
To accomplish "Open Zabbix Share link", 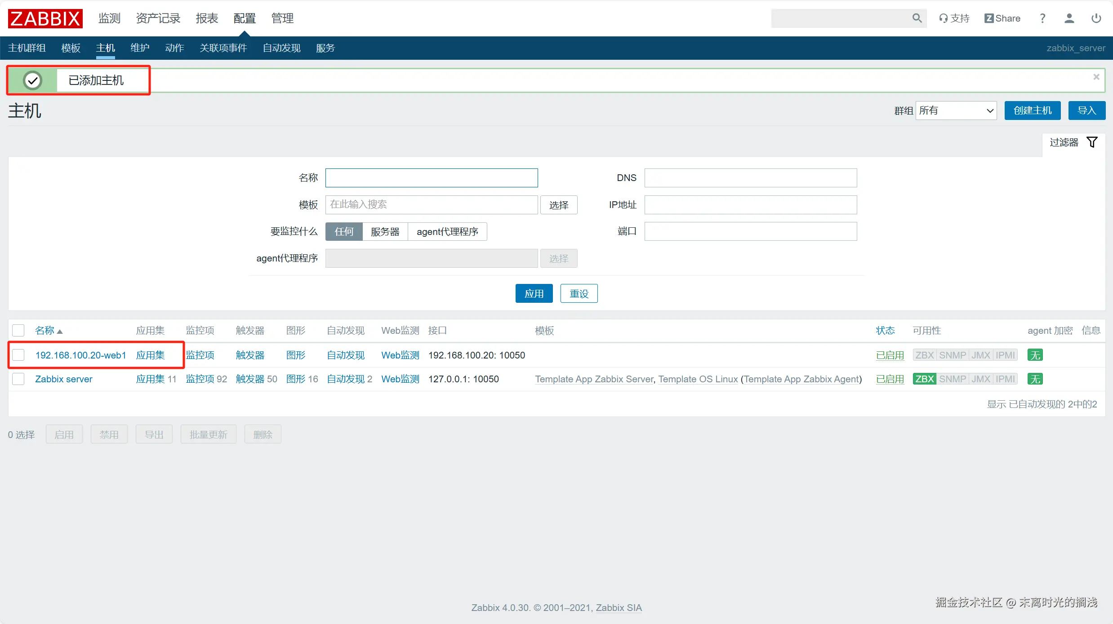I will pos(1002,18).
